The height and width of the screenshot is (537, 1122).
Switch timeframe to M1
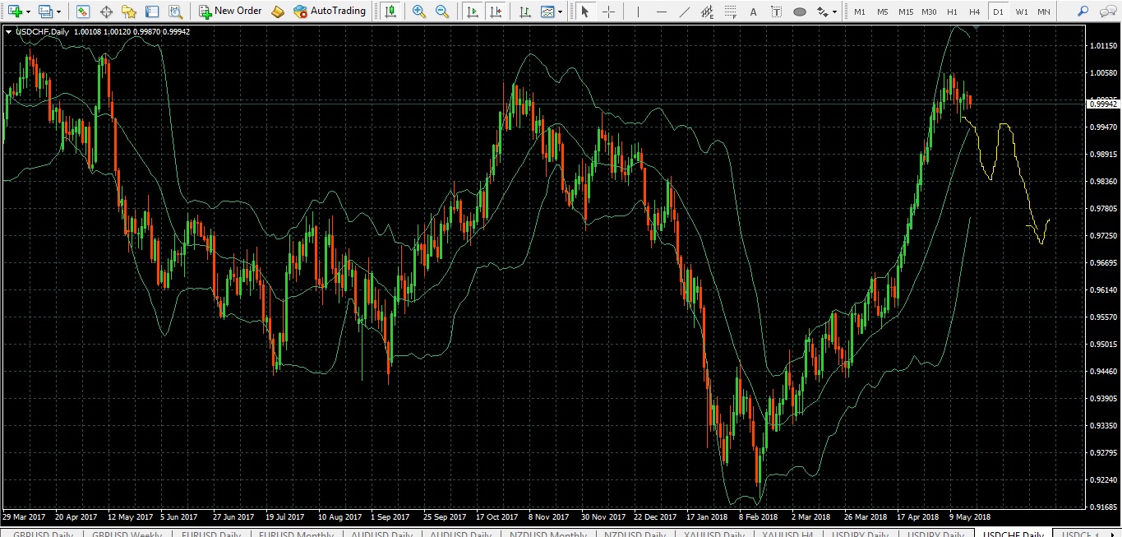[x=860, y=12]
